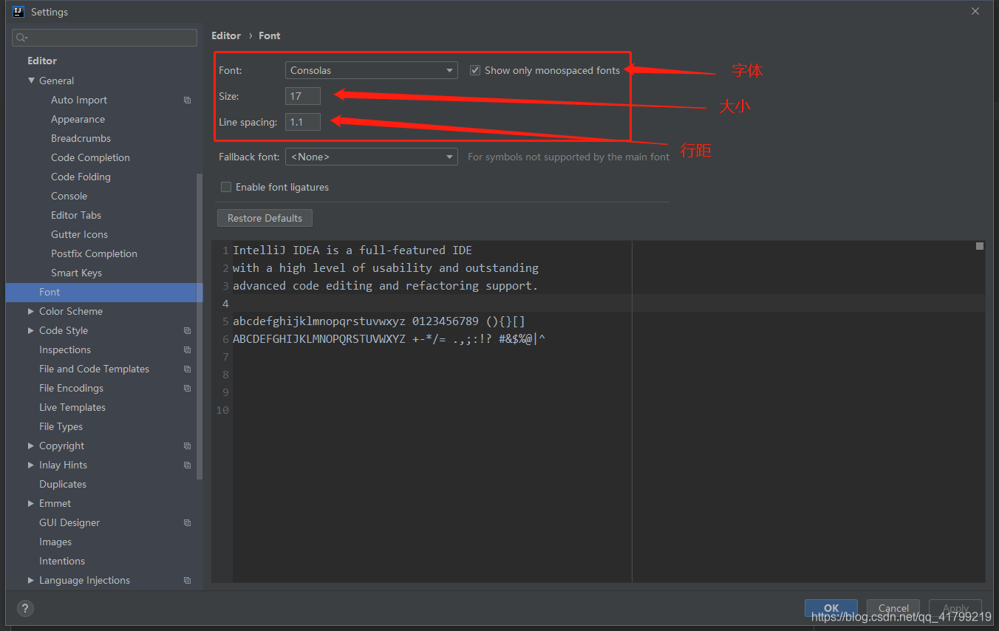999x631 pixels.
Task: Open help with the question mark button
Action: 25,608
